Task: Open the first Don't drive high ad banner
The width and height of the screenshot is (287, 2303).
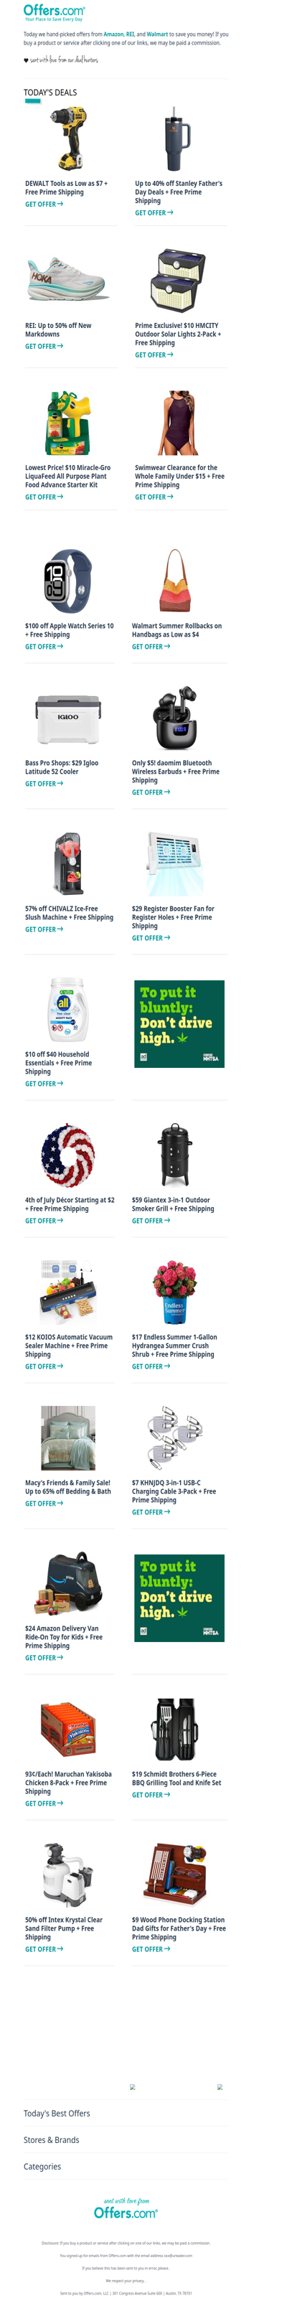Action: [179, 1023]
